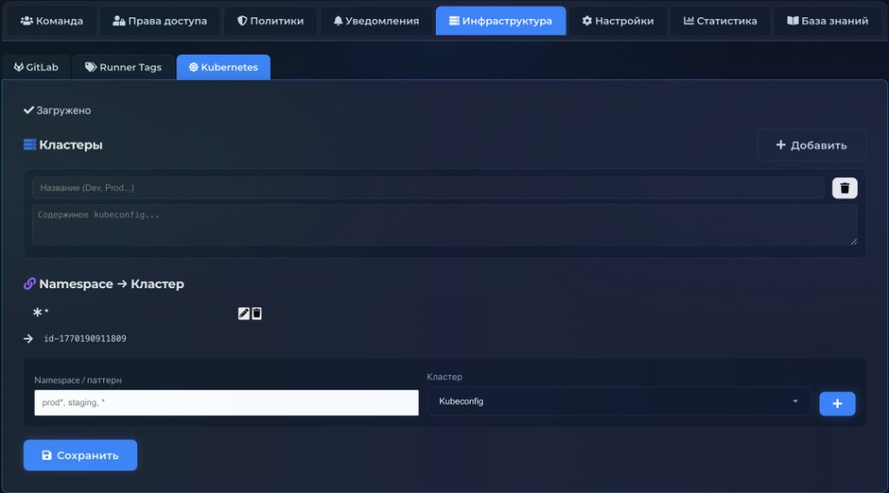Screen dimensions: 889x493
Task: Click the link icon beside Namespace → Кластер
Action: [x=30, y=284]
